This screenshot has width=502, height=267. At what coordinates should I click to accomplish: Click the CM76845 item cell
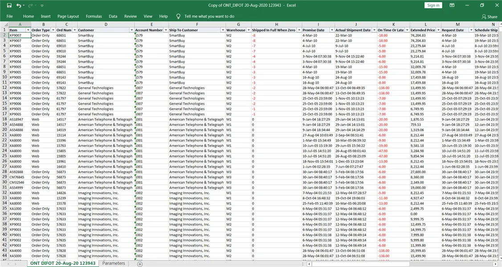pyautogui.click(x=20, y=177)
